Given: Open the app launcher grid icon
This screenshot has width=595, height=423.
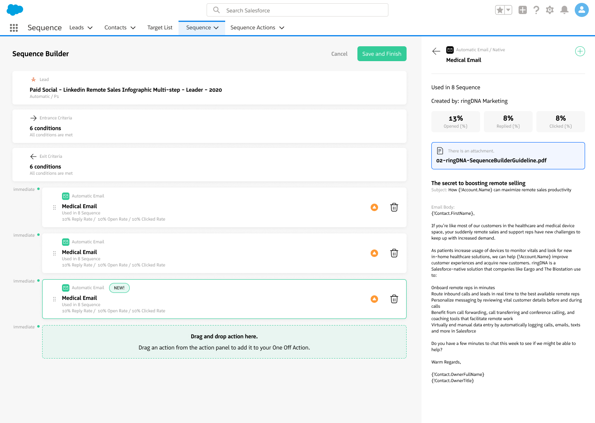Looking at the screenshot, I should (x=14, y=28).
